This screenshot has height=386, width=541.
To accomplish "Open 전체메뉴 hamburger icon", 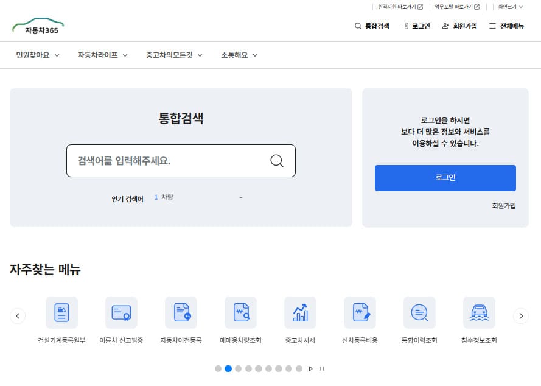I will pos(493,26).
